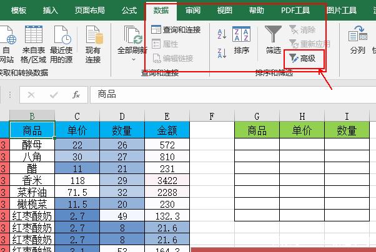Select the blue 单价 header cell
This screenshot has width=376, height=252.
77,130
